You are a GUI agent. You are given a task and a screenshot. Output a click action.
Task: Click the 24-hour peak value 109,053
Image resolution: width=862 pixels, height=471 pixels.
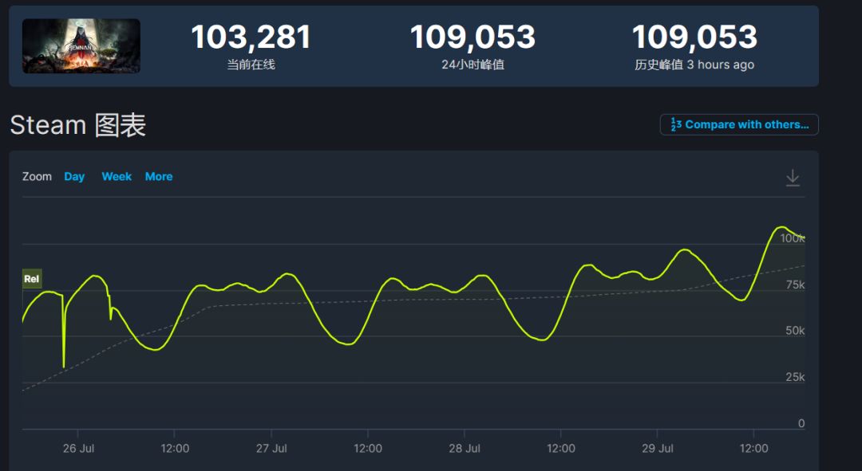tap(473, 37)
